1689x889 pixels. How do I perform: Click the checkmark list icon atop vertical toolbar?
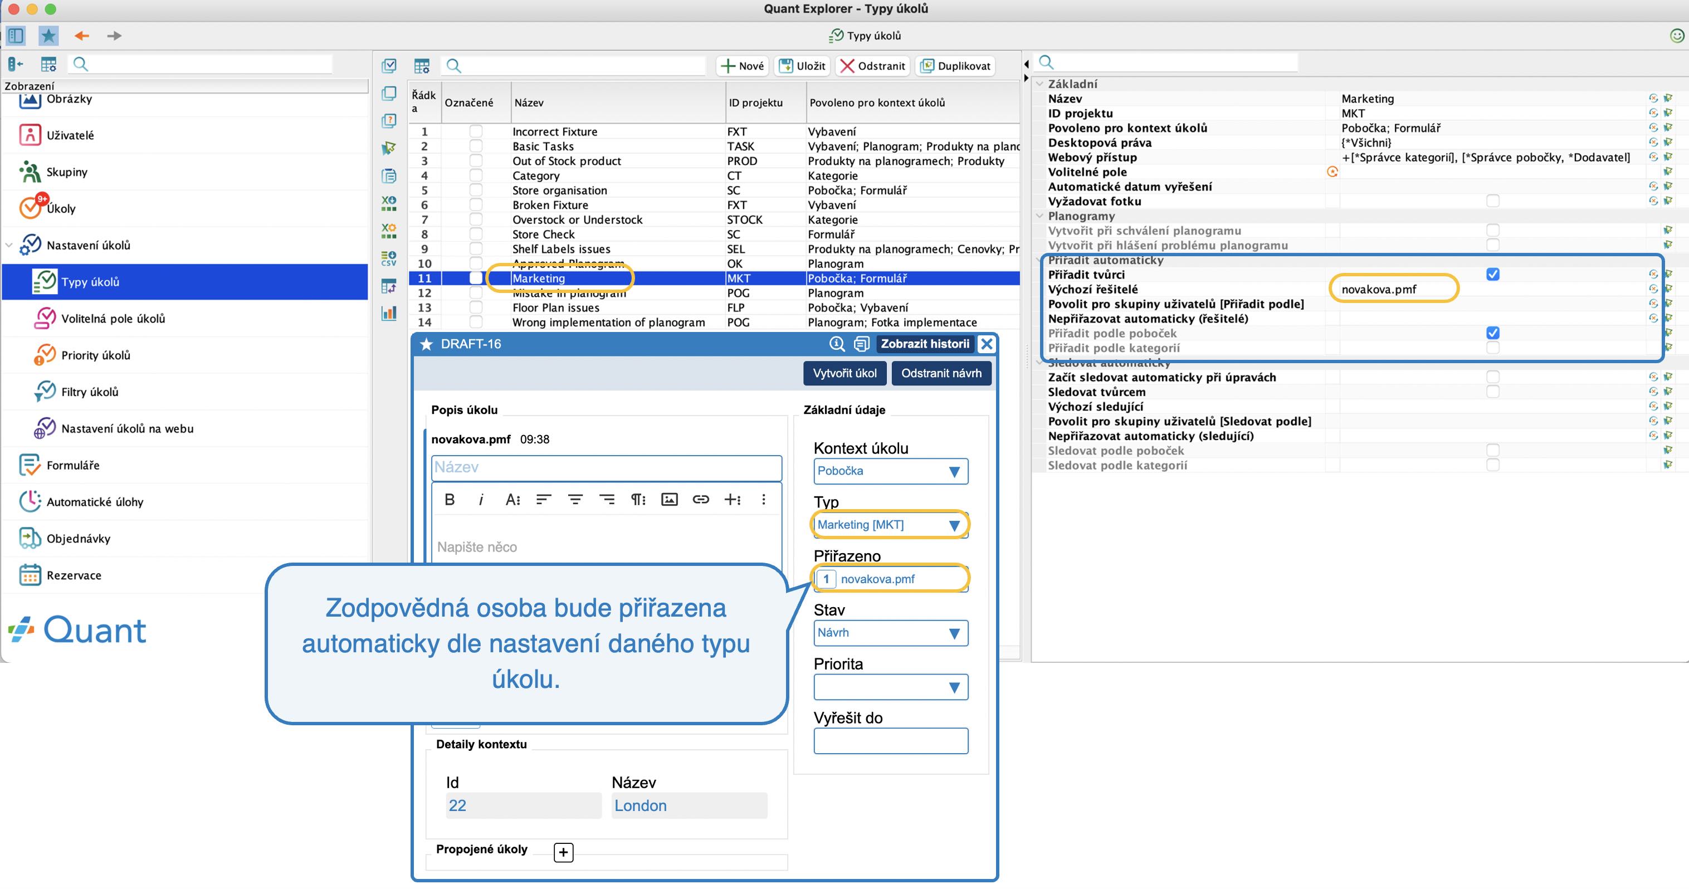tap(389, 66)
